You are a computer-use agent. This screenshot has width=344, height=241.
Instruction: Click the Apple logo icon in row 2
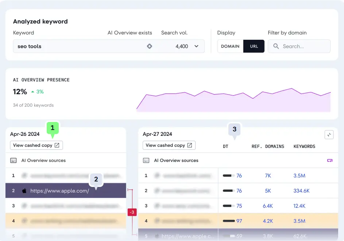coord(24,191)
